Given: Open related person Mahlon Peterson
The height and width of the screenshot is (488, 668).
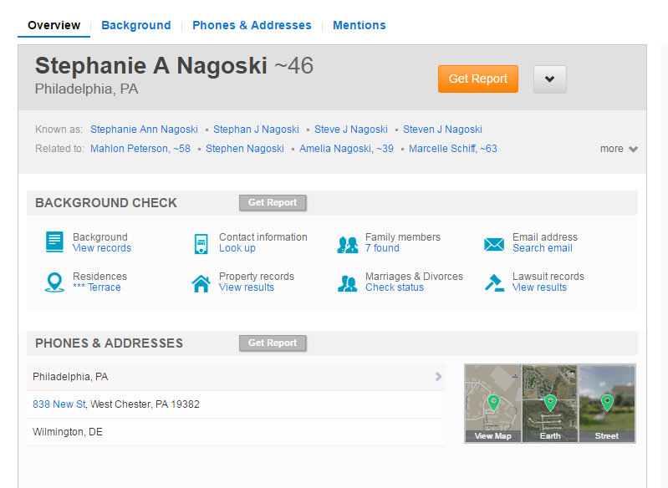Looking at the screenshot, I should coord(140,149).
